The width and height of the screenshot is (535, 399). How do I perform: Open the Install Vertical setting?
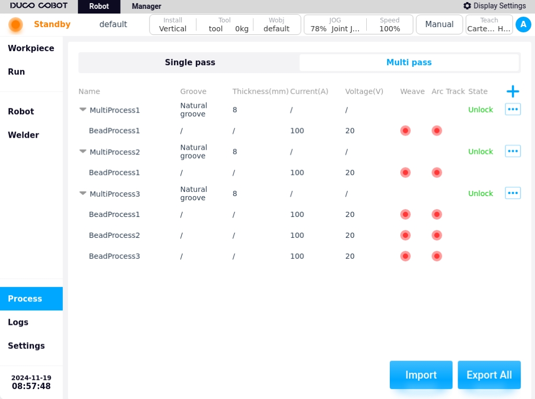(x=172, y=25)
